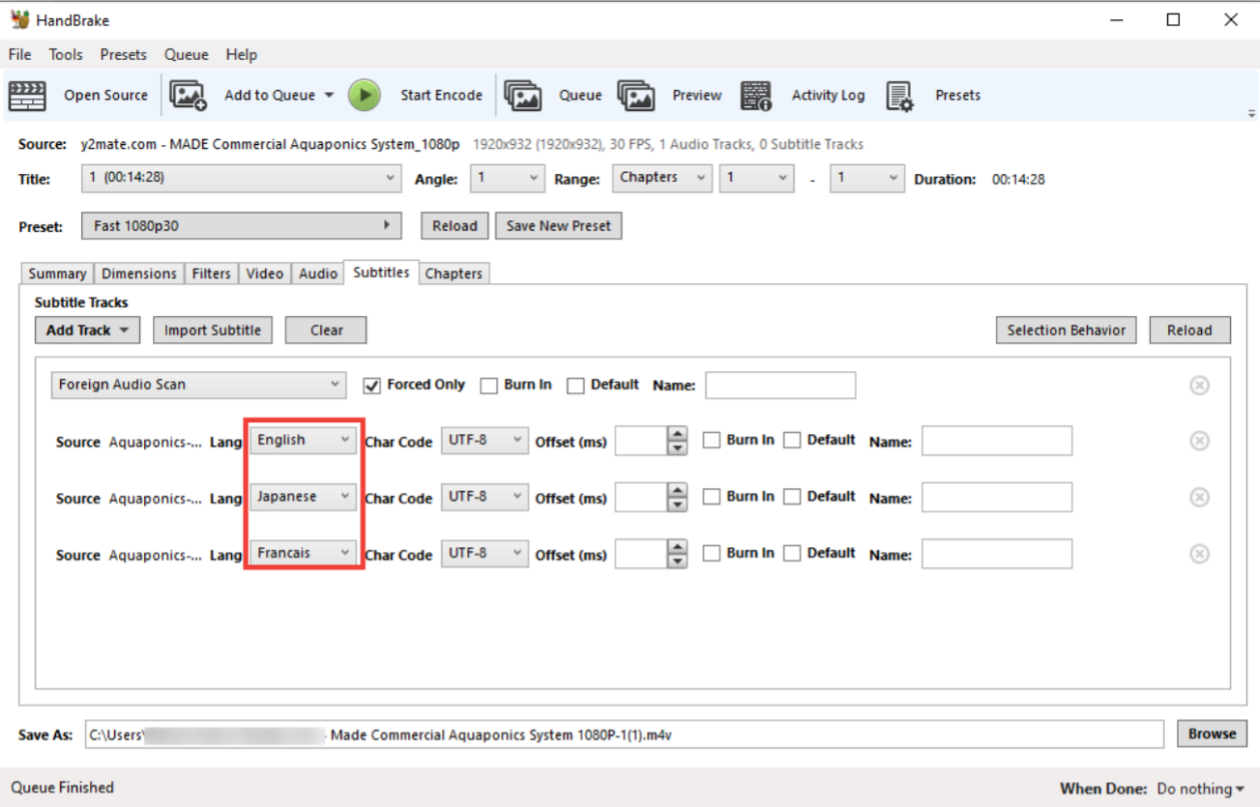Viewport: 1260px width, 807px height.
Task: Open the File menu
Action: click(x=19, y=55)
